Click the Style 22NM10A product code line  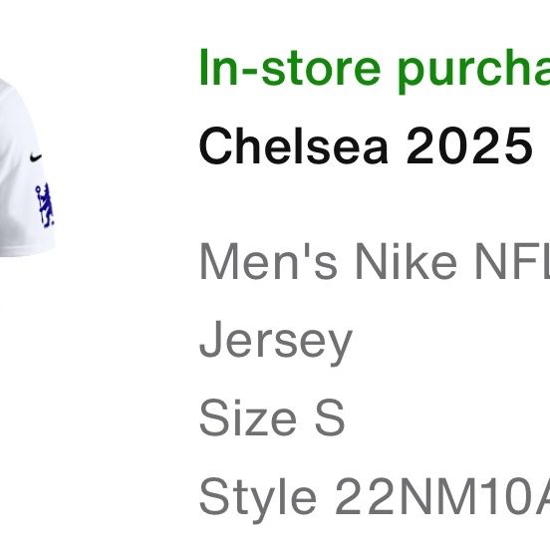pos(375,498)
